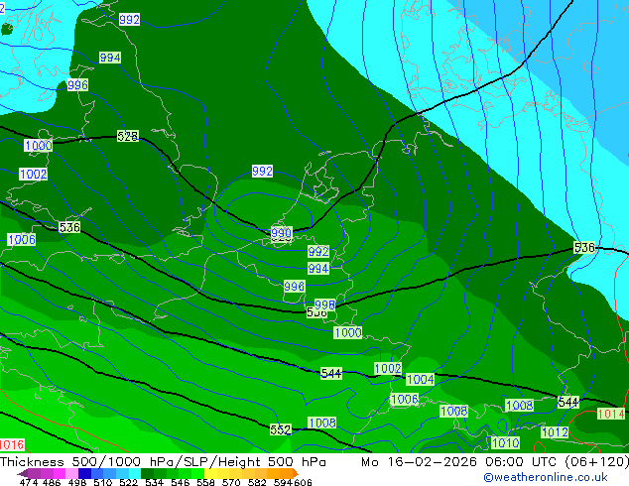Click the 1012 isobar label
This screenshot has height=486, width=629.
[556, 432]
